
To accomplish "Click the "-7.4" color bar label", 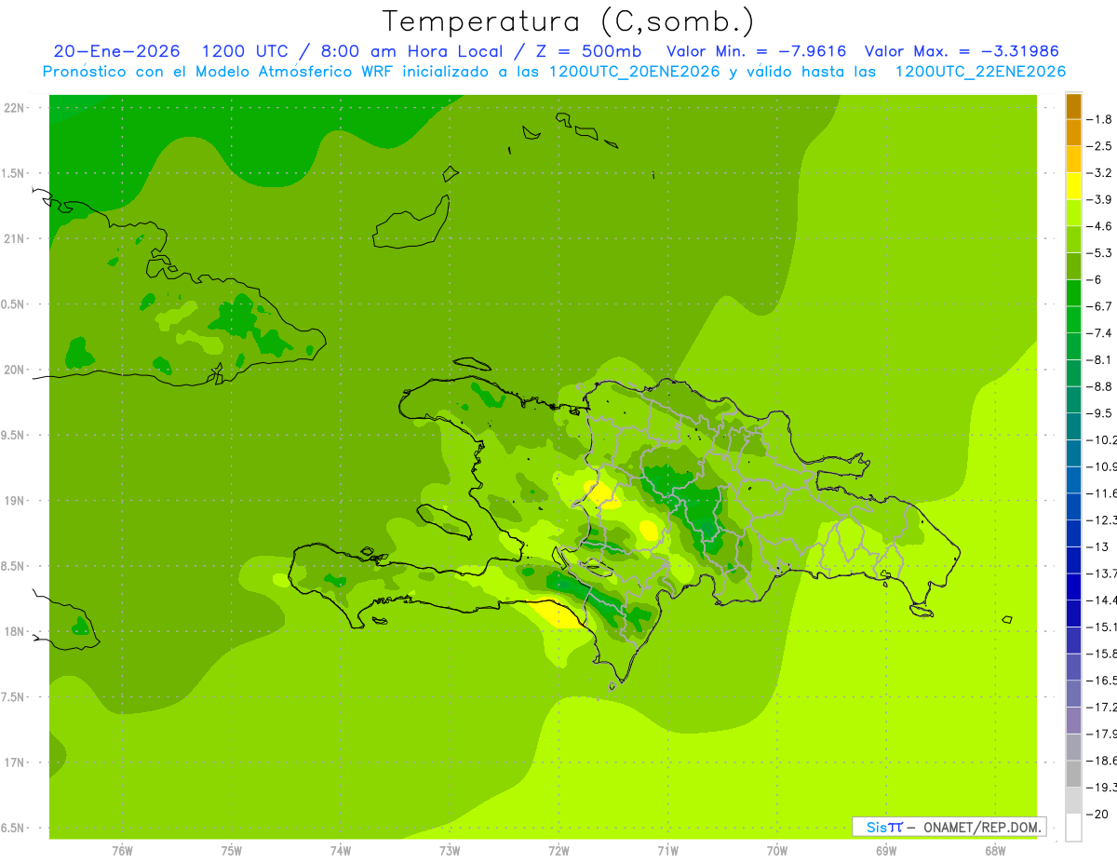I will click(1098, 332).
